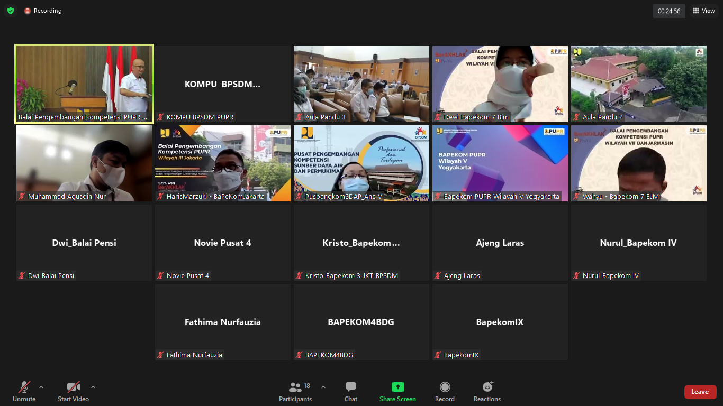
Task: Select Muhammad Agusdin Nur video tile
Action: pos(84,163)
